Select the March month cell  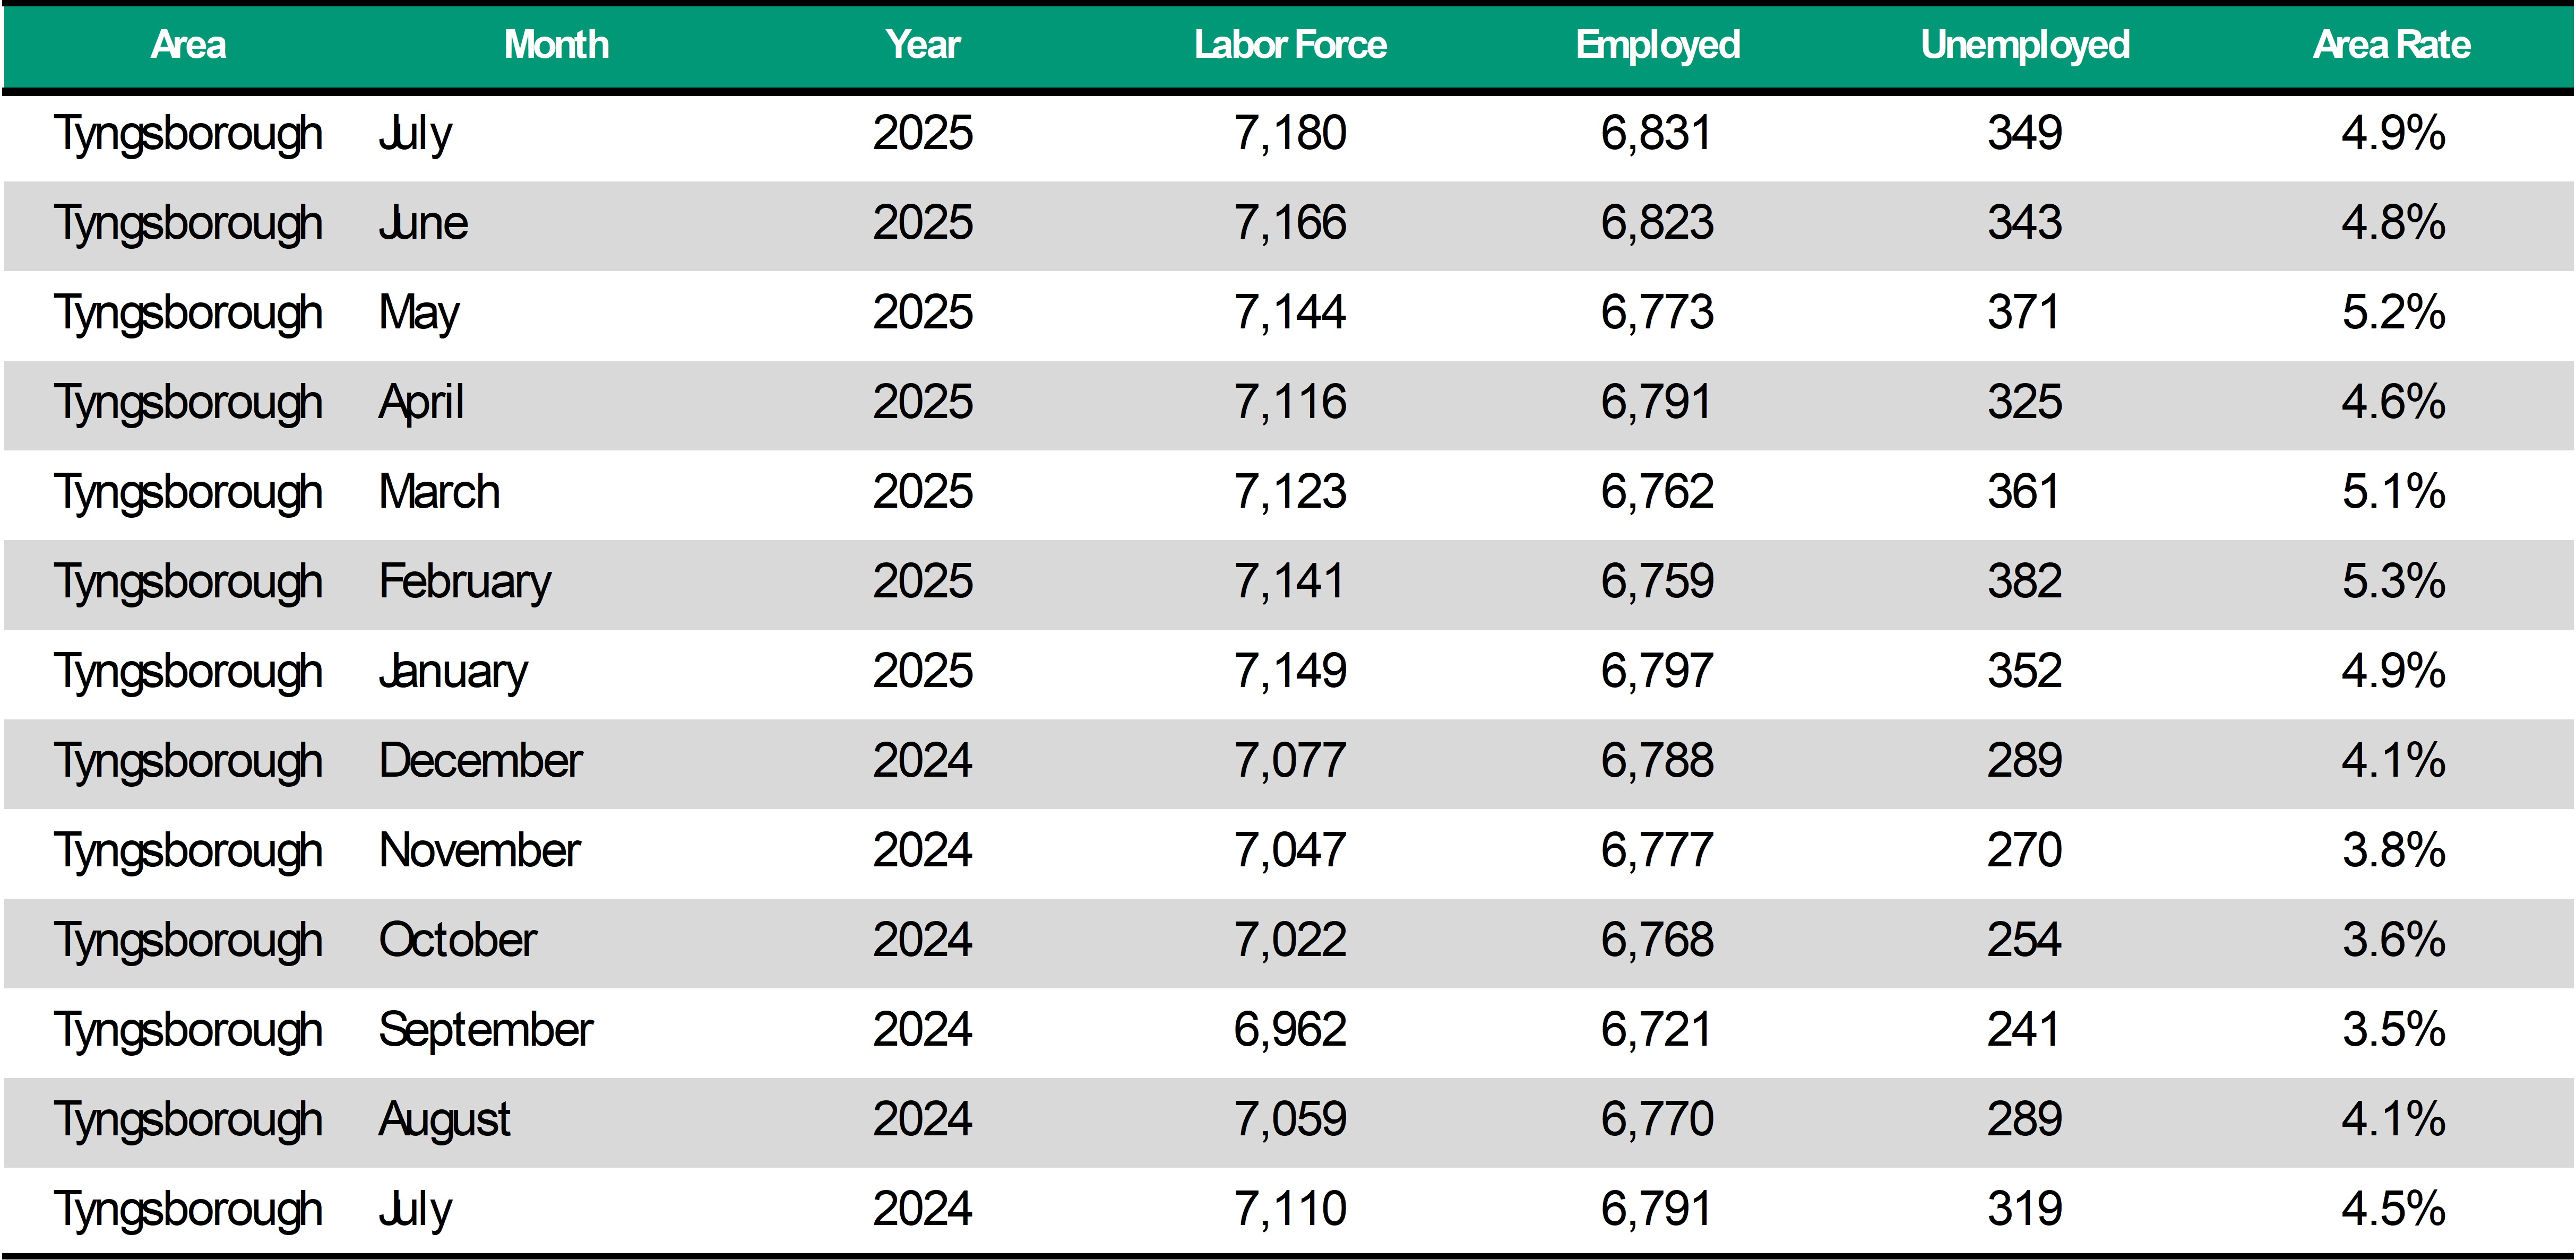[439, 493]
